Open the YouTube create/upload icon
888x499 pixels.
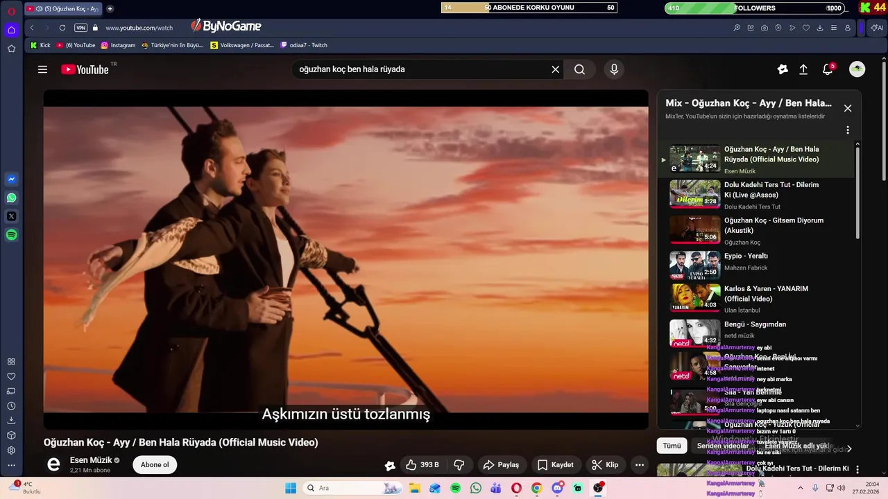coord(803,69)
